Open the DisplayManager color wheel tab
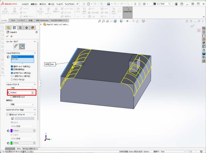Viewport: 206px width, 153px height. point(32,28)
